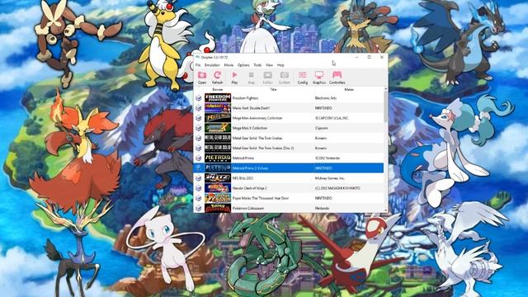Image resolution: width=528 pixels, height=297 pixels.
Task: Select 'Metal Gear Solid: The Twin Snakes (Disc 2)' title
Action: 263,148
